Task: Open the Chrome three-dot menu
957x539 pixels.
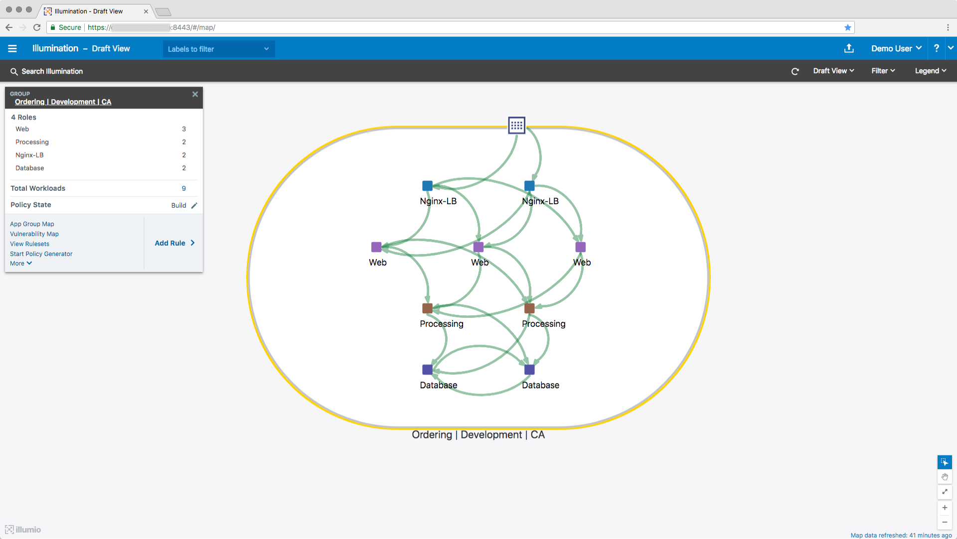Action: (948, 27)
